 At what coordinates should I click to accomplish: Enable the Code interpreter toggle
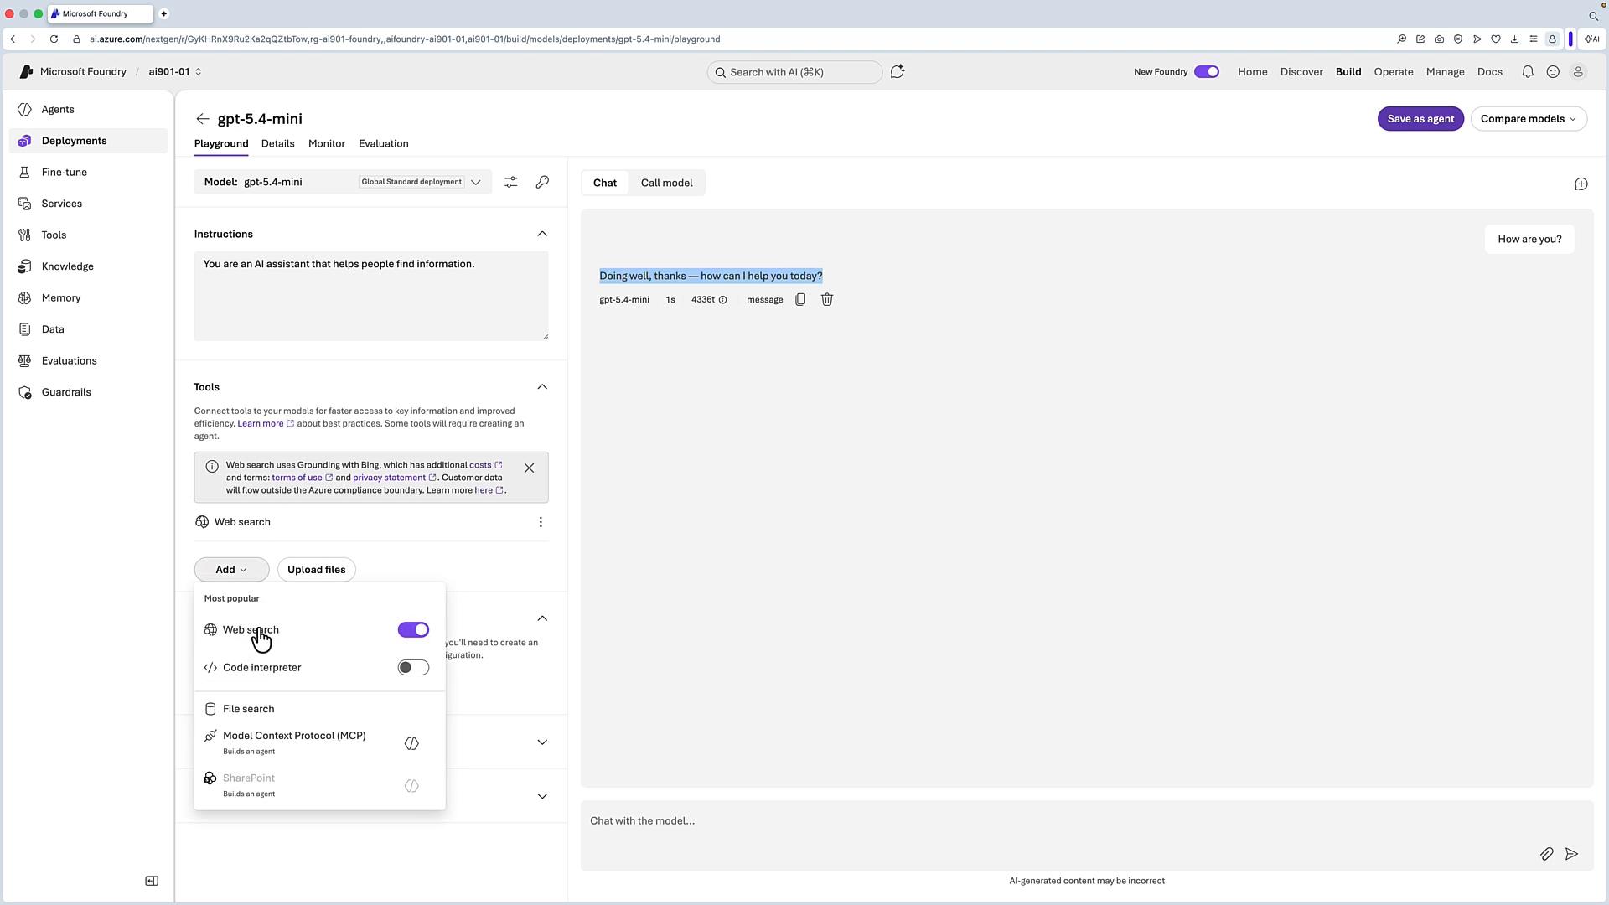pyautogui.click(x=413, y=668)
